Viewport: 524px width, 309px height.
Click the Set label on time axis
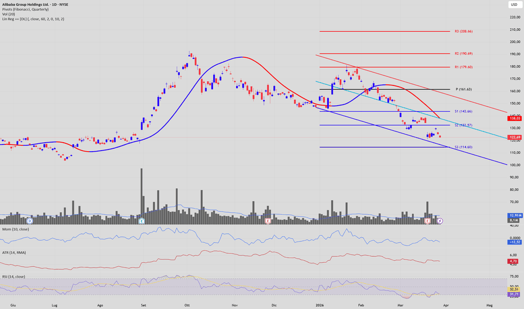[x=143, y=305]
